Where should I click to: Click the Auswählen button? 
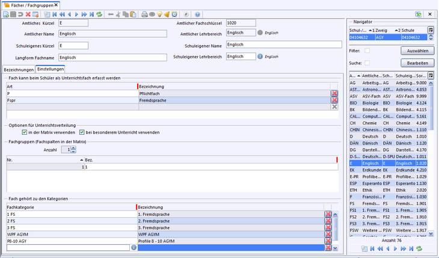click(417, 51)
